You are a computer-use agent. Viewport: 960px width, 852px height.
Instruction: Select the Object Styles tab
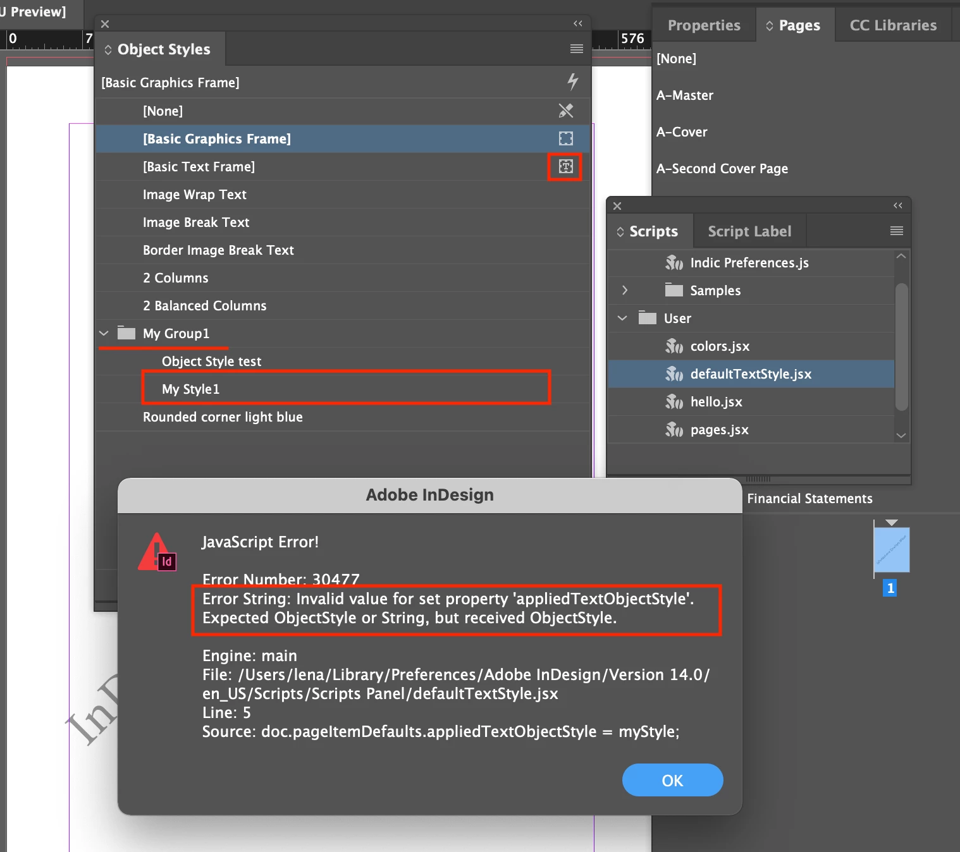[160, 49]
